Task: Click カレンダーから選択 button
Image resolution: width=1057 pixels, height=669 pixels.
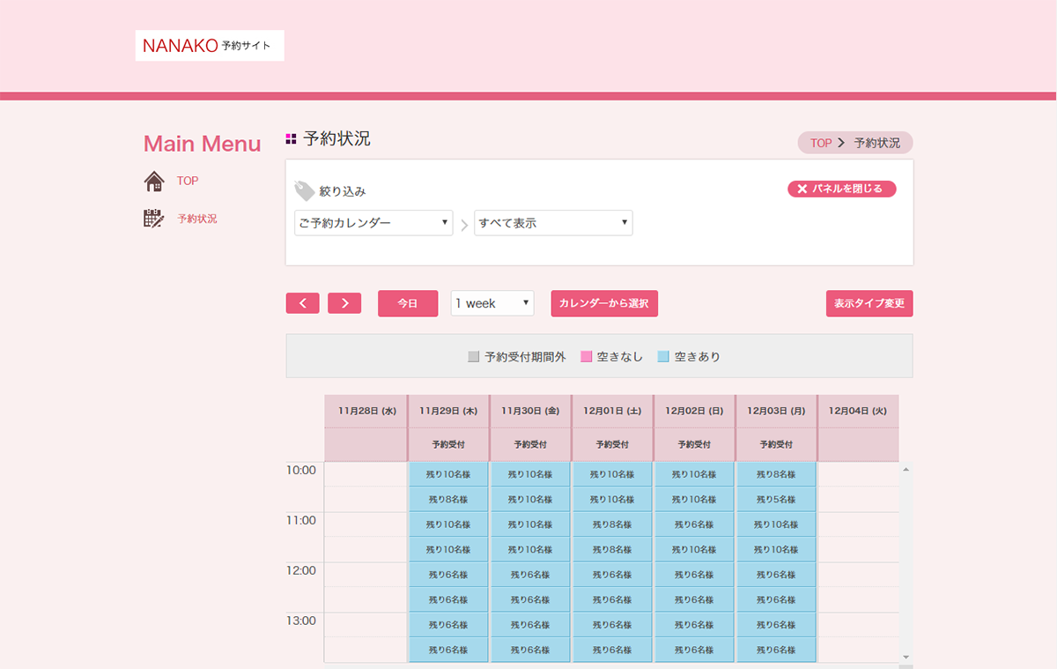Action: pos(604,303)
